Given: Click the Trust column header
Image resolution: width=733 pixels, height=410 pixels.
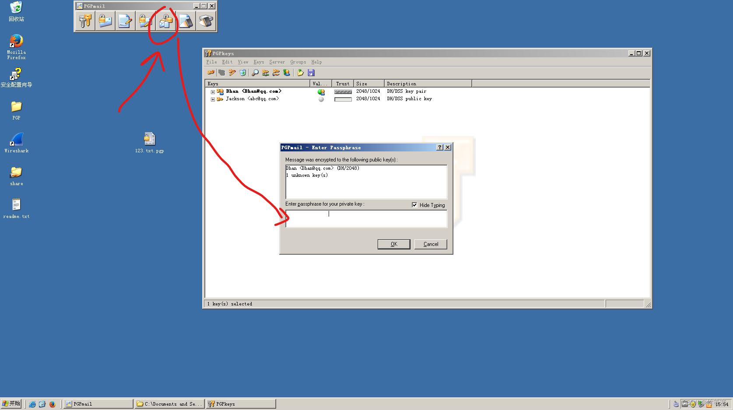Looking at the screenshot, I should (x=343, y=84).
